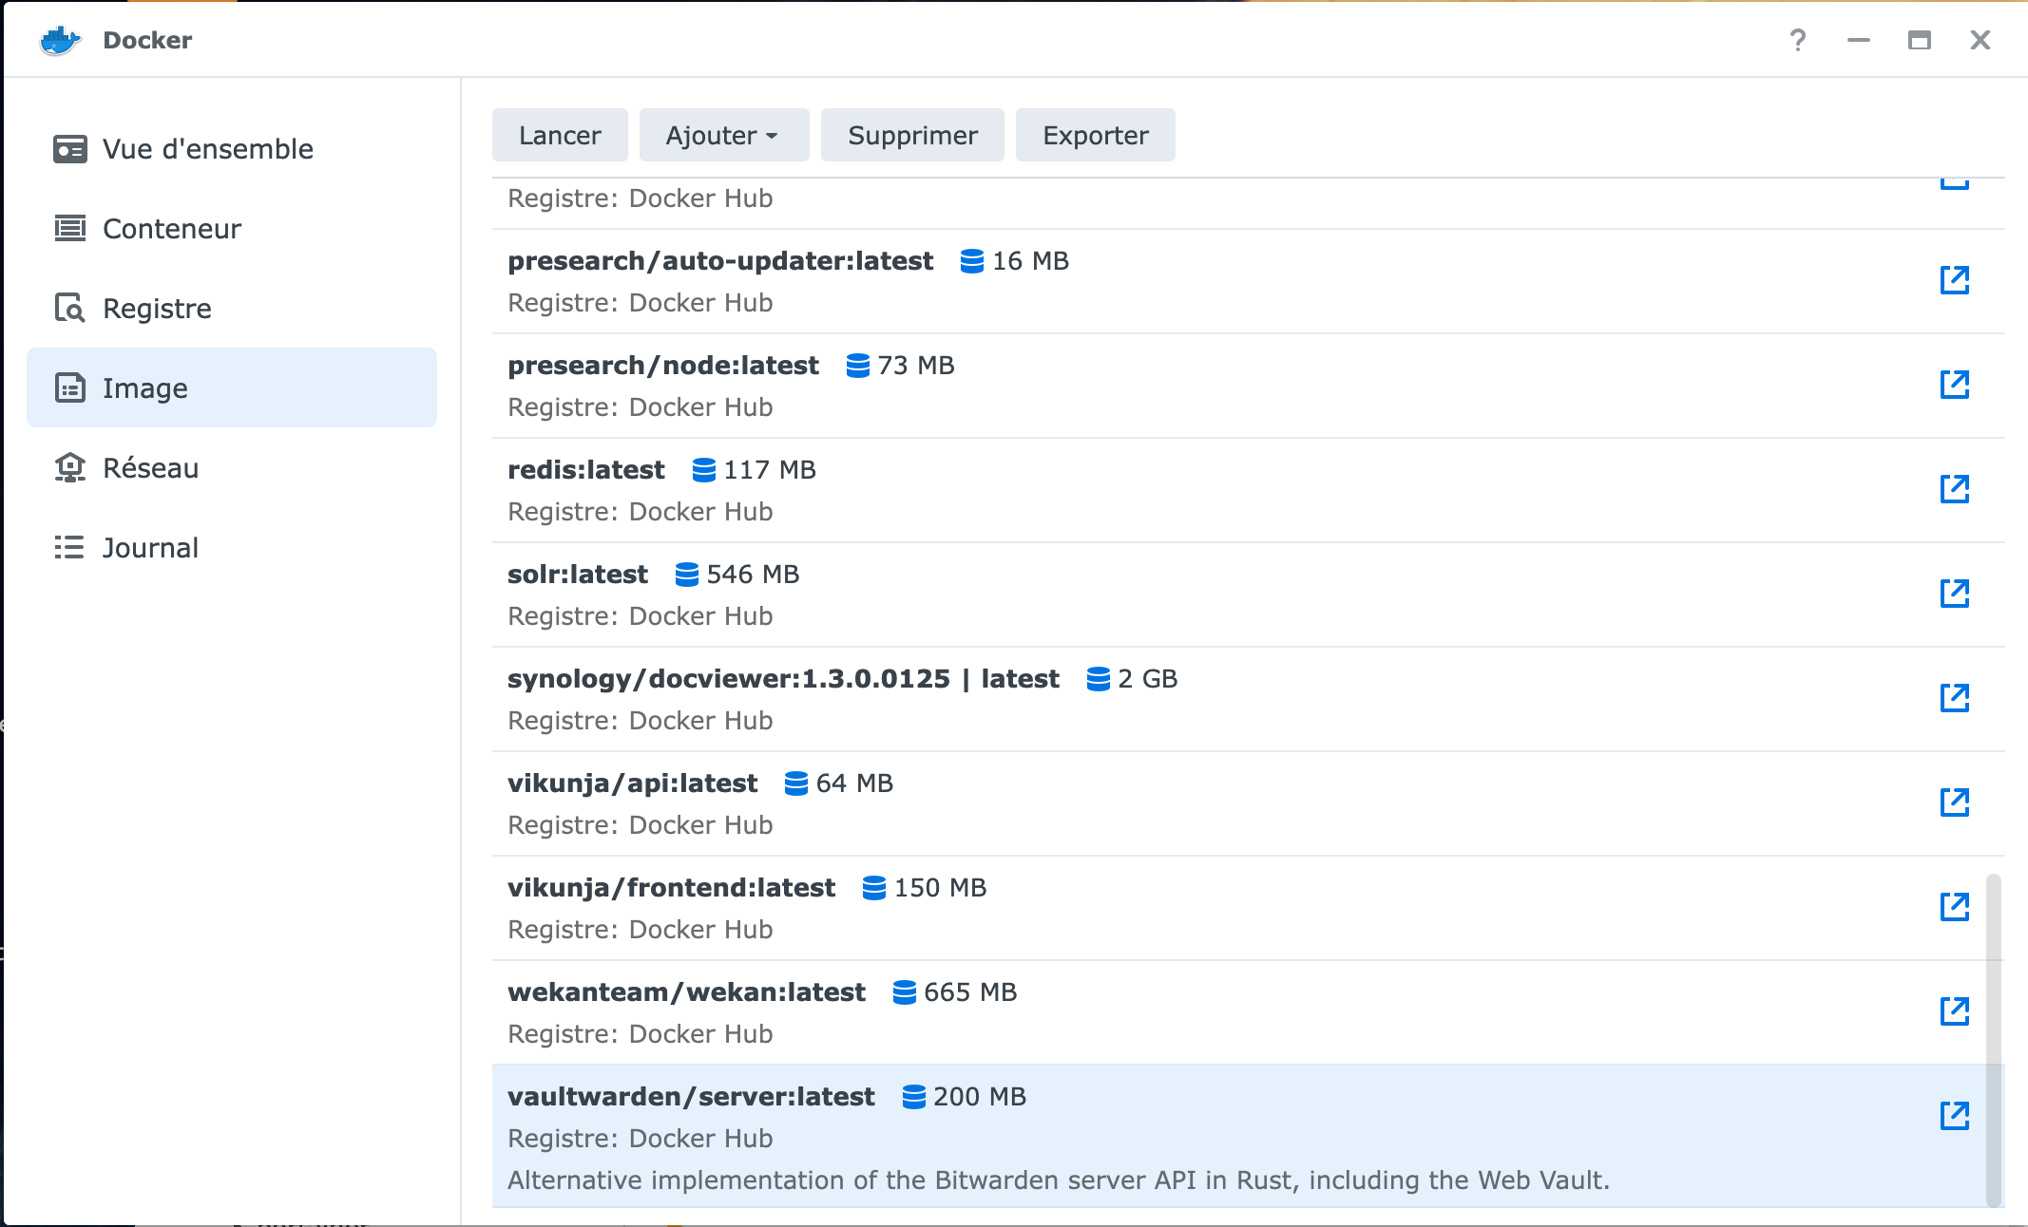
Task: Open external link for solr:latest image
Action: coord(1954,594)
